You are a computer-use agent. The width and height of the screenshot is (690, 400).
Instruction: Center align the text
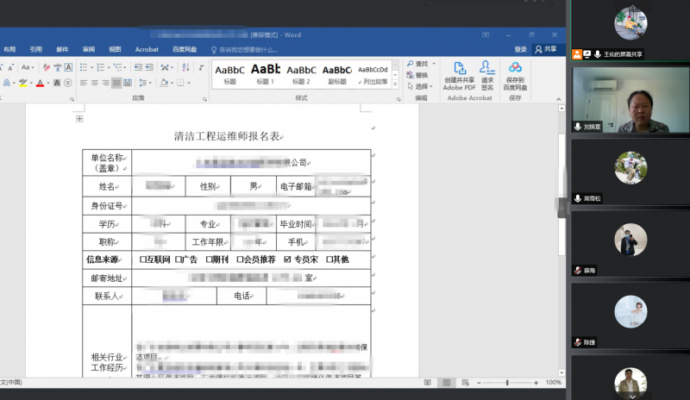pos(95,83)
